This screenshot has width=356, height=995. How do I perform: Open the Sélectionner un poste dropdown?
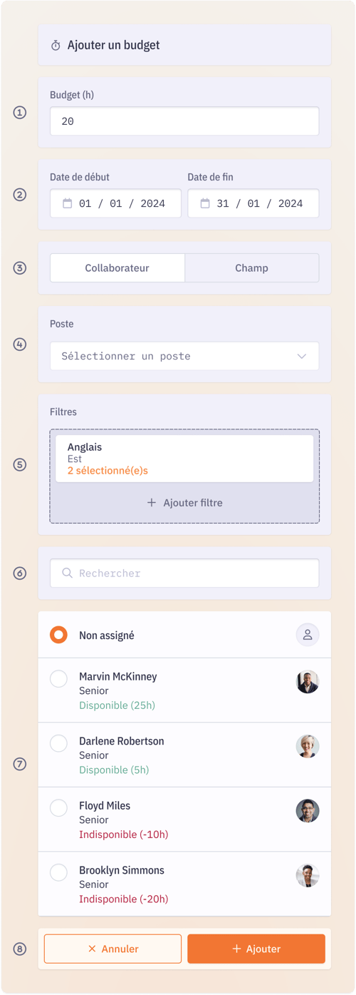(184, 356)
